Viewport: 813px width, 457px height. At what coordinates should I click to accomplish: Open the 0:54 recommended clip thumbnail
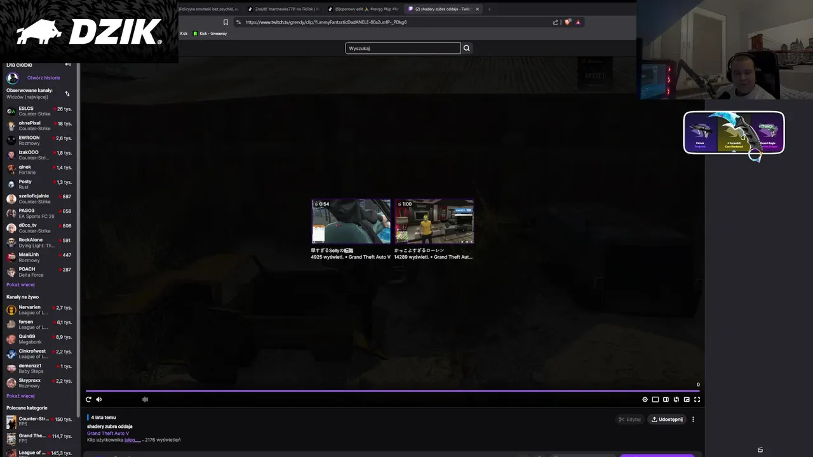point(351,222)
